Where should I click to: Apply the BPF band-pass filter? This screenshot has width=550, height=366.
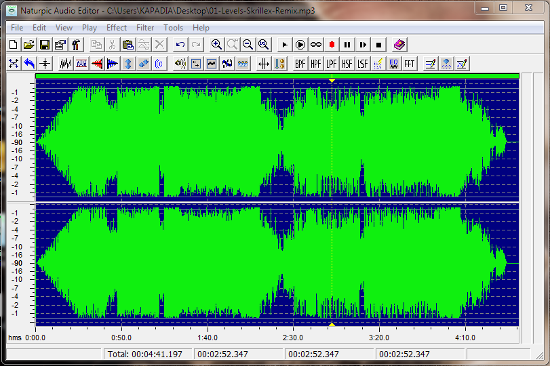click(300, 64)
